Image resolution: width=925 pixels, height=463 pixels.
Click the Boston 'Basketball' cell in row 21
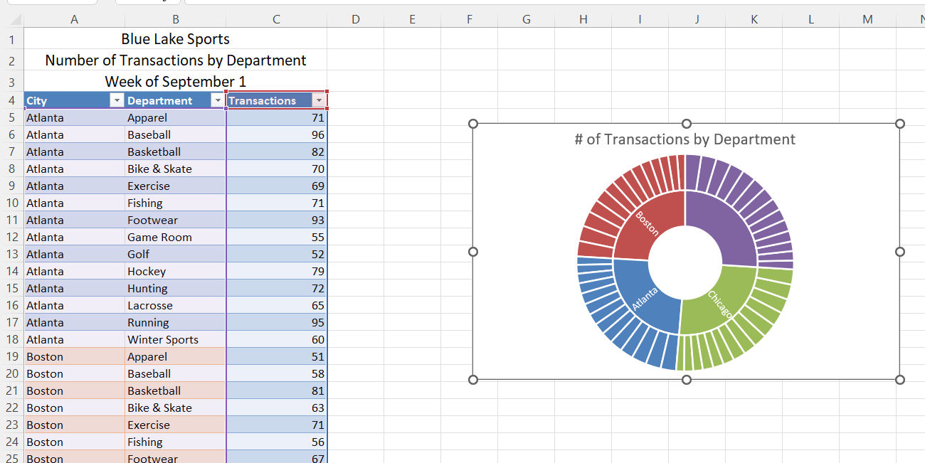coord(175,391)
